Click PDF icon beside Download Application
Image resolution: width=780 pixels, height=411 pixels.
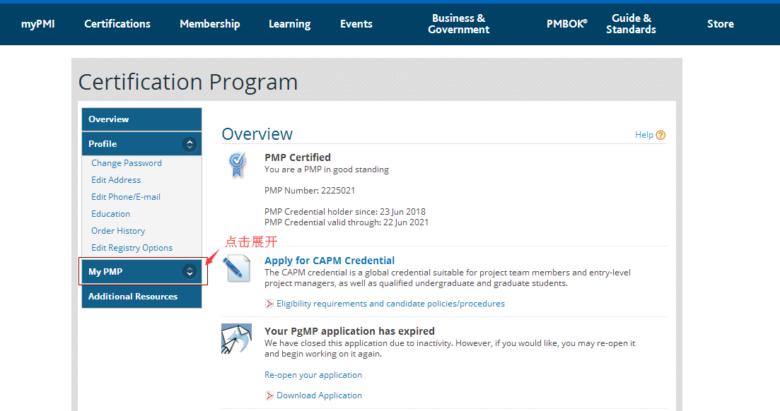(x=269, y=395)
